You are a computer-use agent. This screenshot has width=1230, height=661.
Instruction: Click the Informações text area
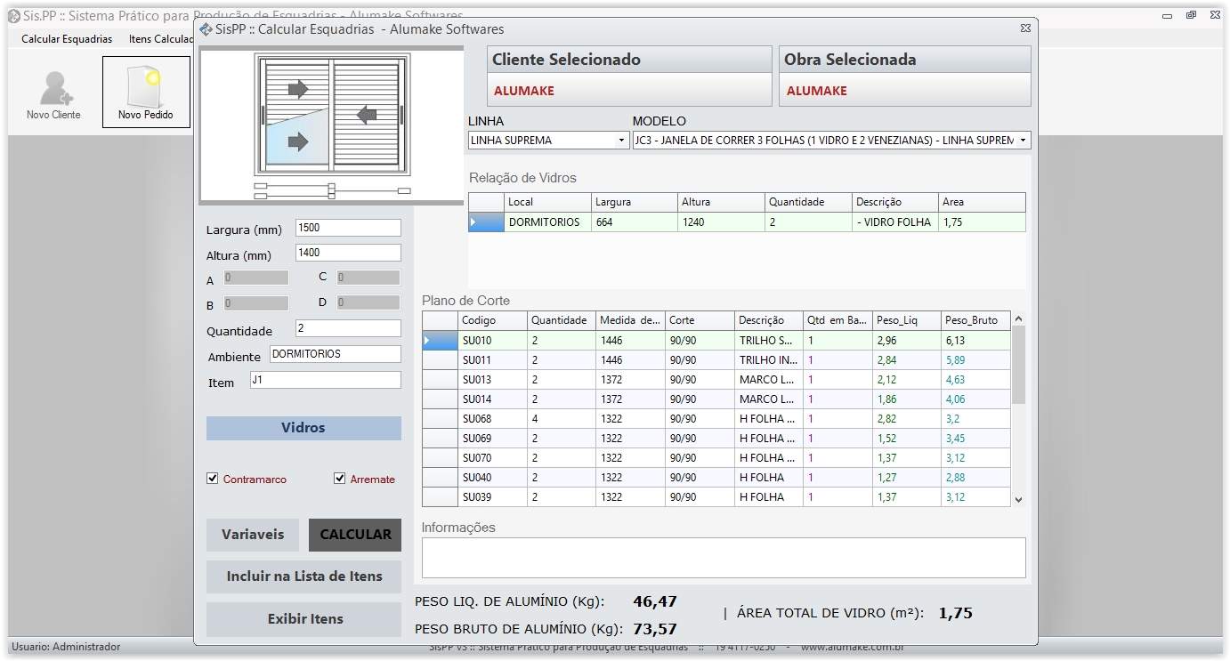(x=724, y=558)
